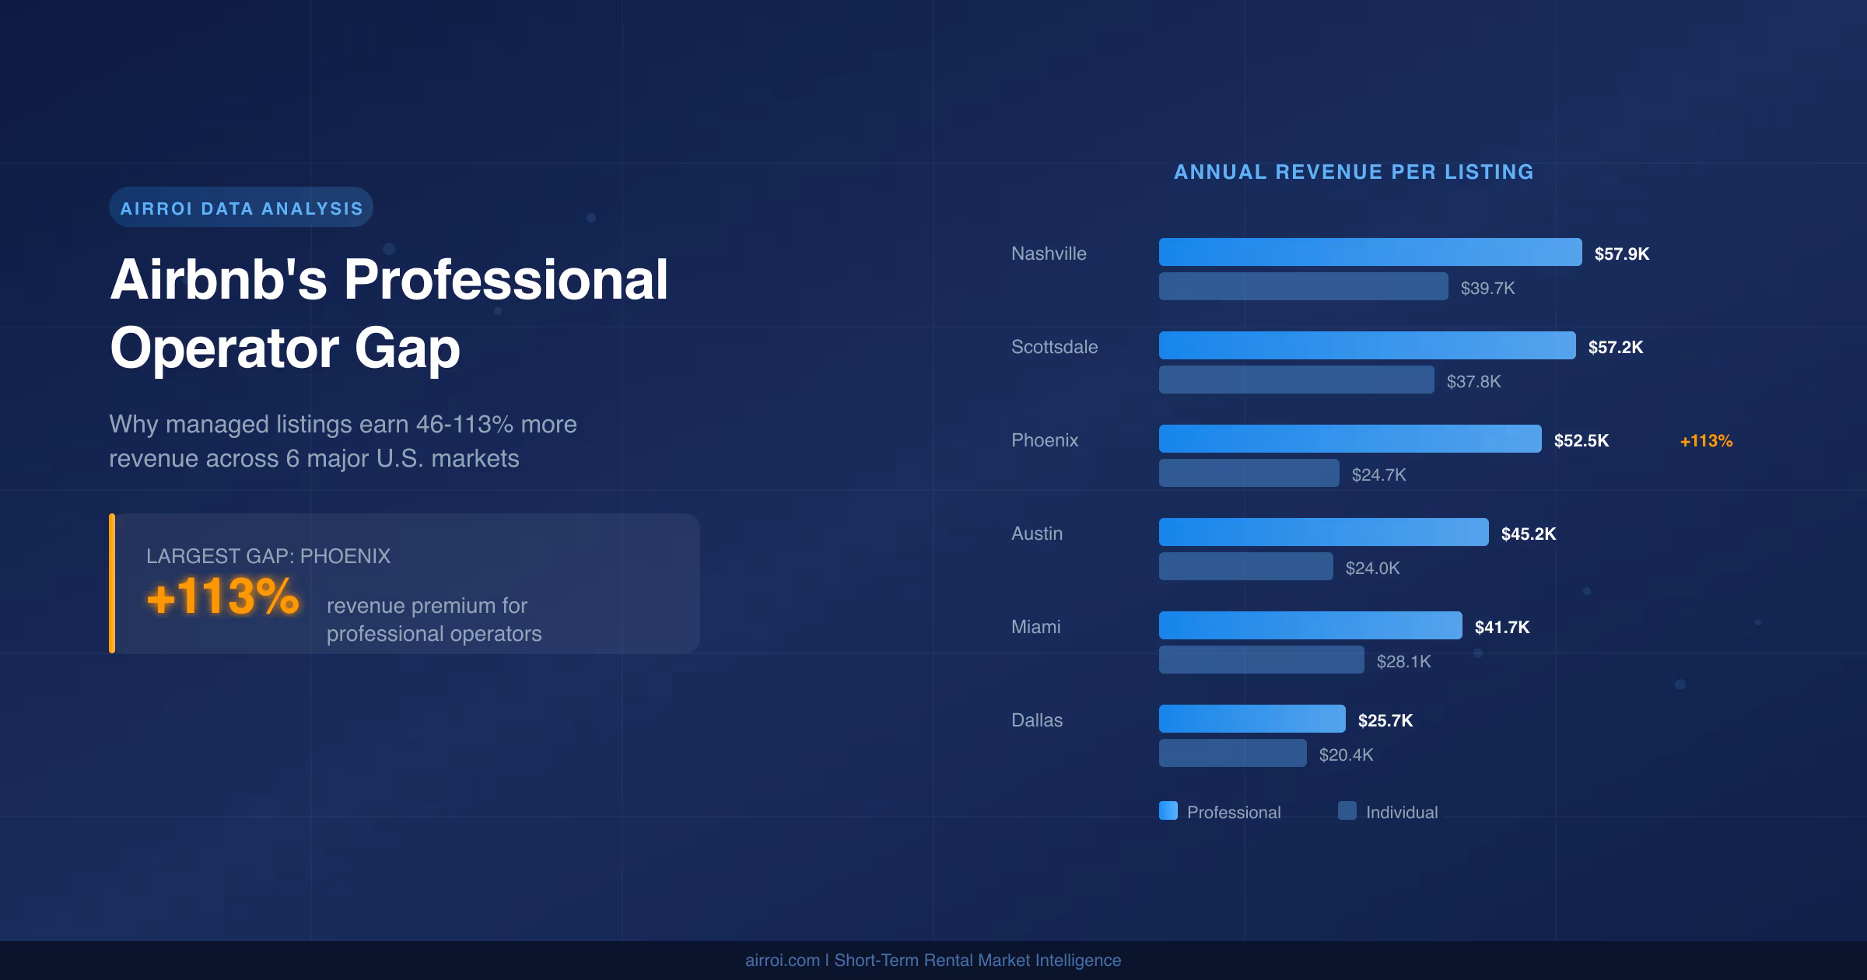This screenshot has width=1867, height=980.
Task: Select Nashville's $57.9K professional revenue bar
Action: pos(1291,253)
